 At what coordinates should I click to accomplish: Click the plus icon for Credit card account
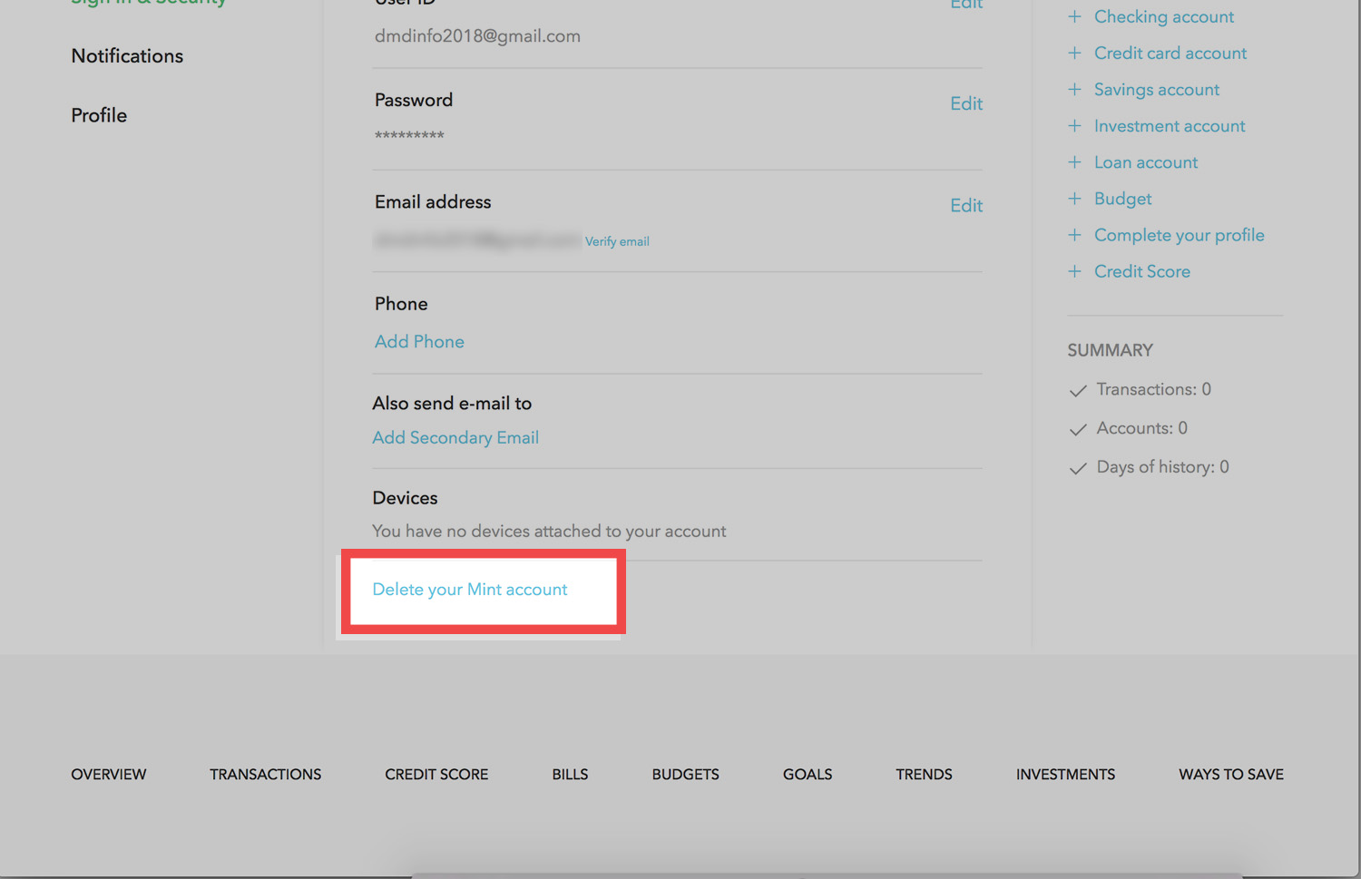pos(1075,53)
